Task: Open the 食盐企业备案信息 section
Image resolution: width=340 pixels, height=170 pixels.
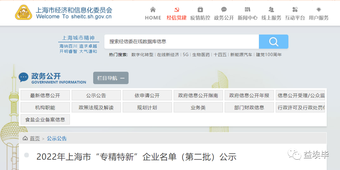Action: [x=45, y=120]
